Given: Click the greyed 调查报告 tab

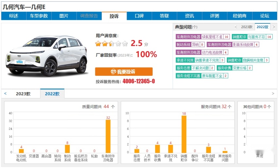Looking at the screenshot, I should coord(89,16).
